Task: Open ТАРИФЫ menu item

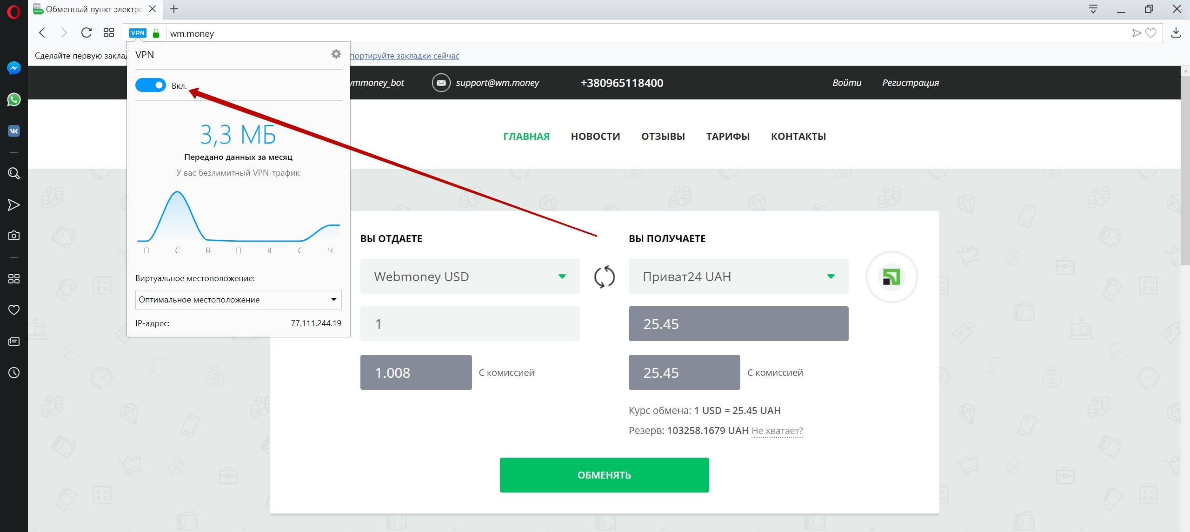Action: click(x=728, y=137)
